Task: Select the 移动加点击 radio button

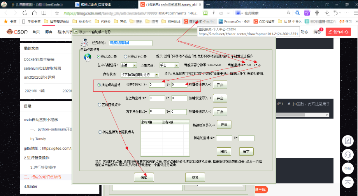Action: [x=98, y=57]
